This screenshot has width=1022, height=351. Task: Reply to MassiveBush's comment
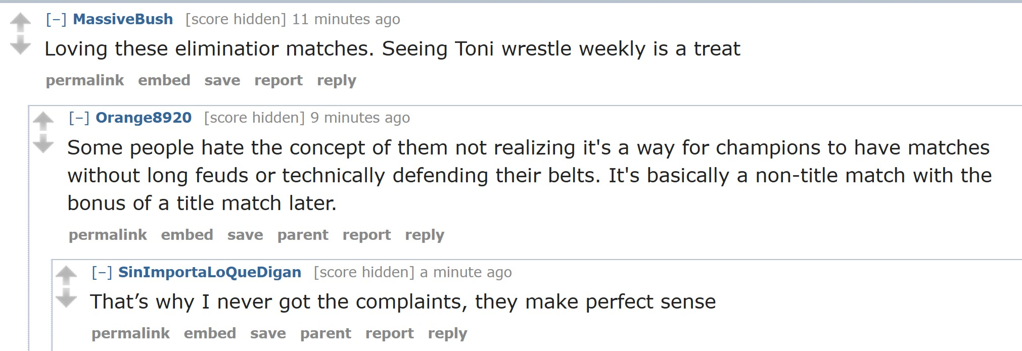coord(337,80)
